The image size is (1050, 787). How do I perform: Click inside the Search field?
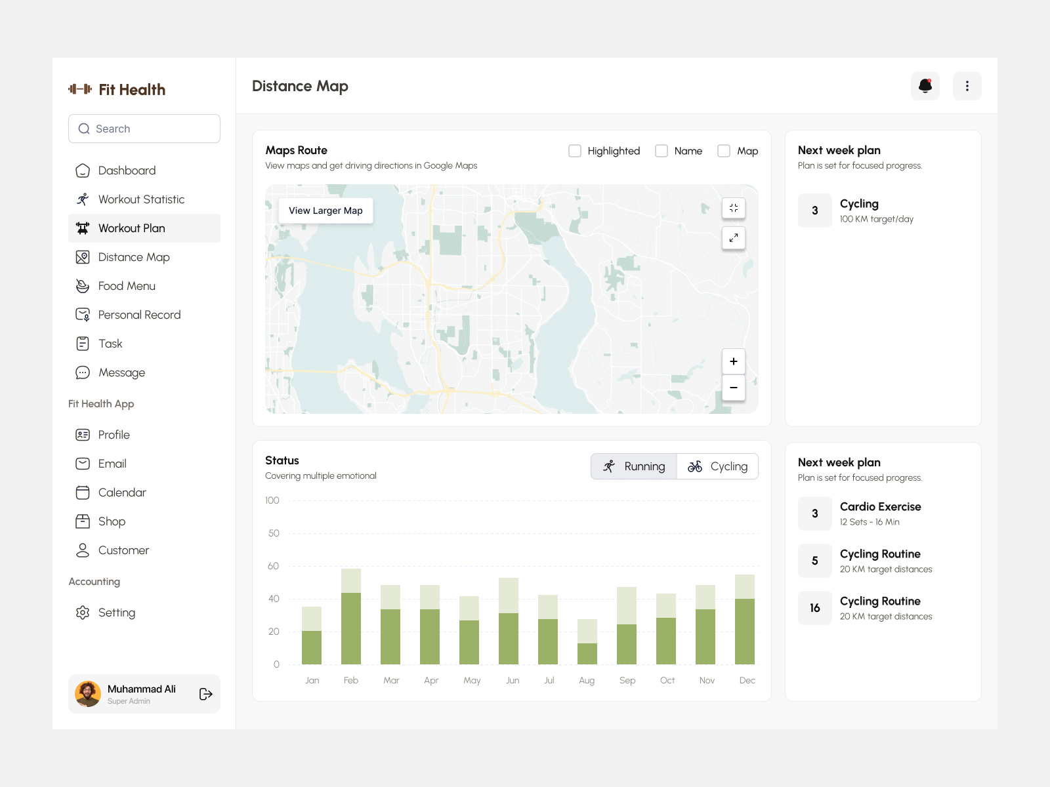coord(144,129)
